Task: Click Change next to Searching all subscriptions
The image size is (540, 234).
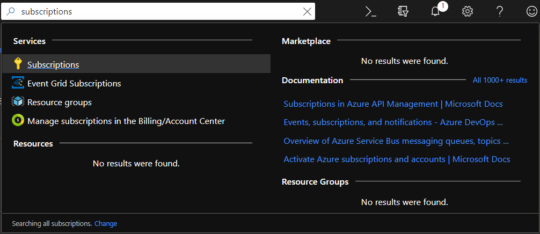Action: (x=106, y=223)
